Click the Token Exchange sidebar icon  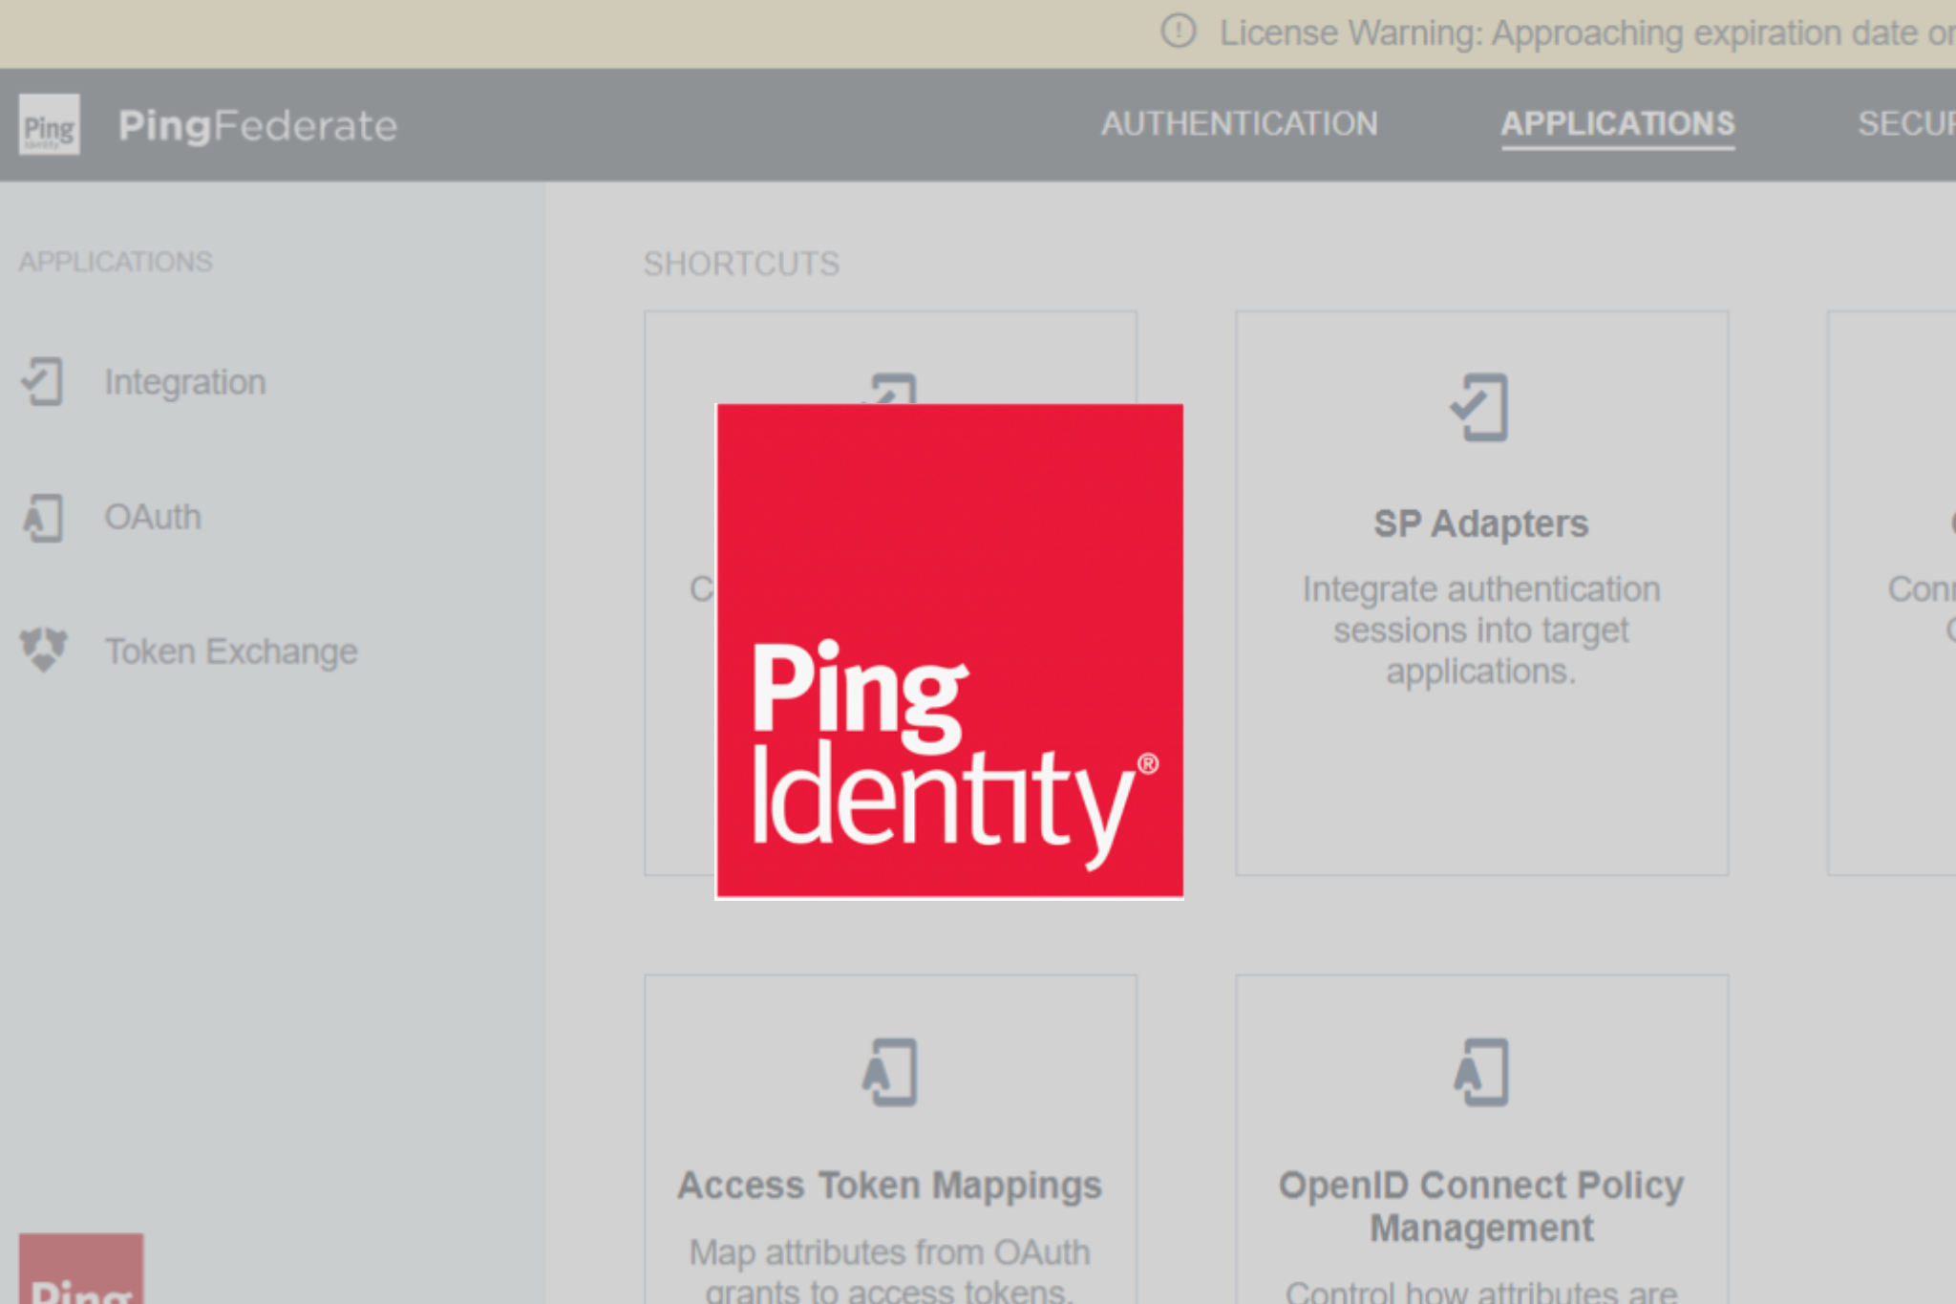point(43,650)
